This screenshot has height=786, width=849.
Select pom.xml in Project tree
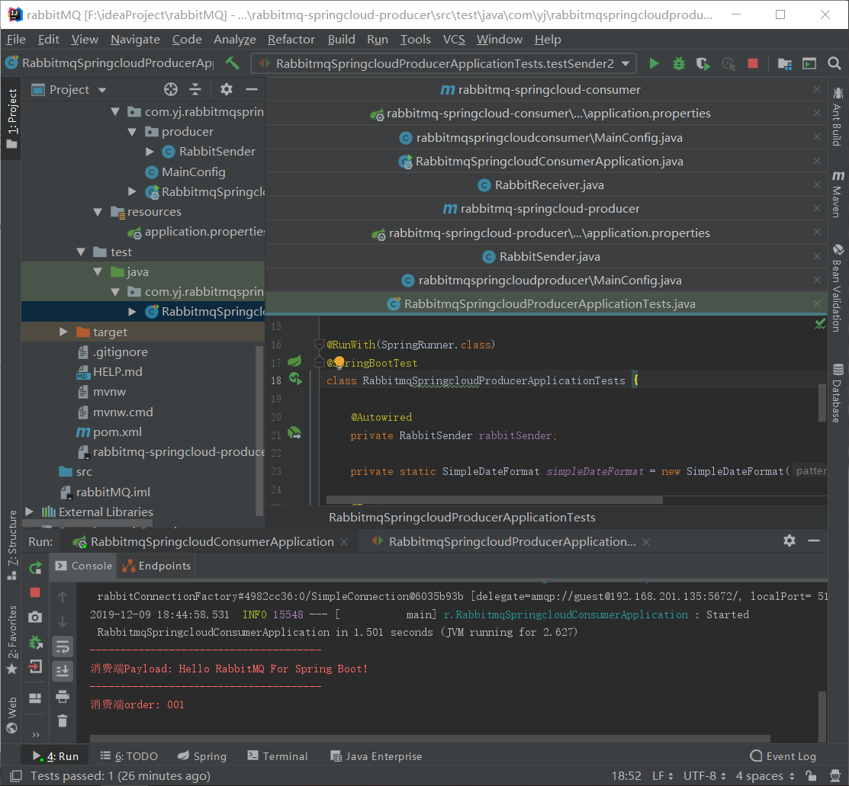pyautogui.click(x=117, y=432)
